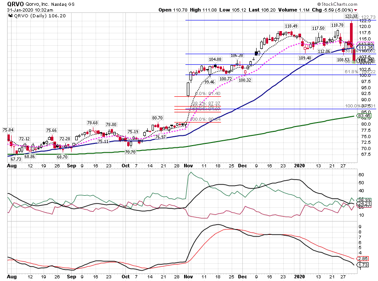Screen dimensions: 378x281
Task: Click the Volume 1.1M header value
Action: pos(294,10)
